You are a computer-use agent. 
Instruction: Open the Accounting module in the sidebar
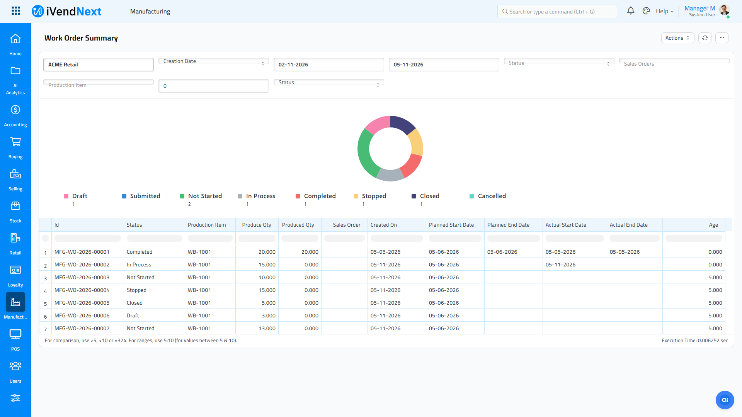click(15, 116)
